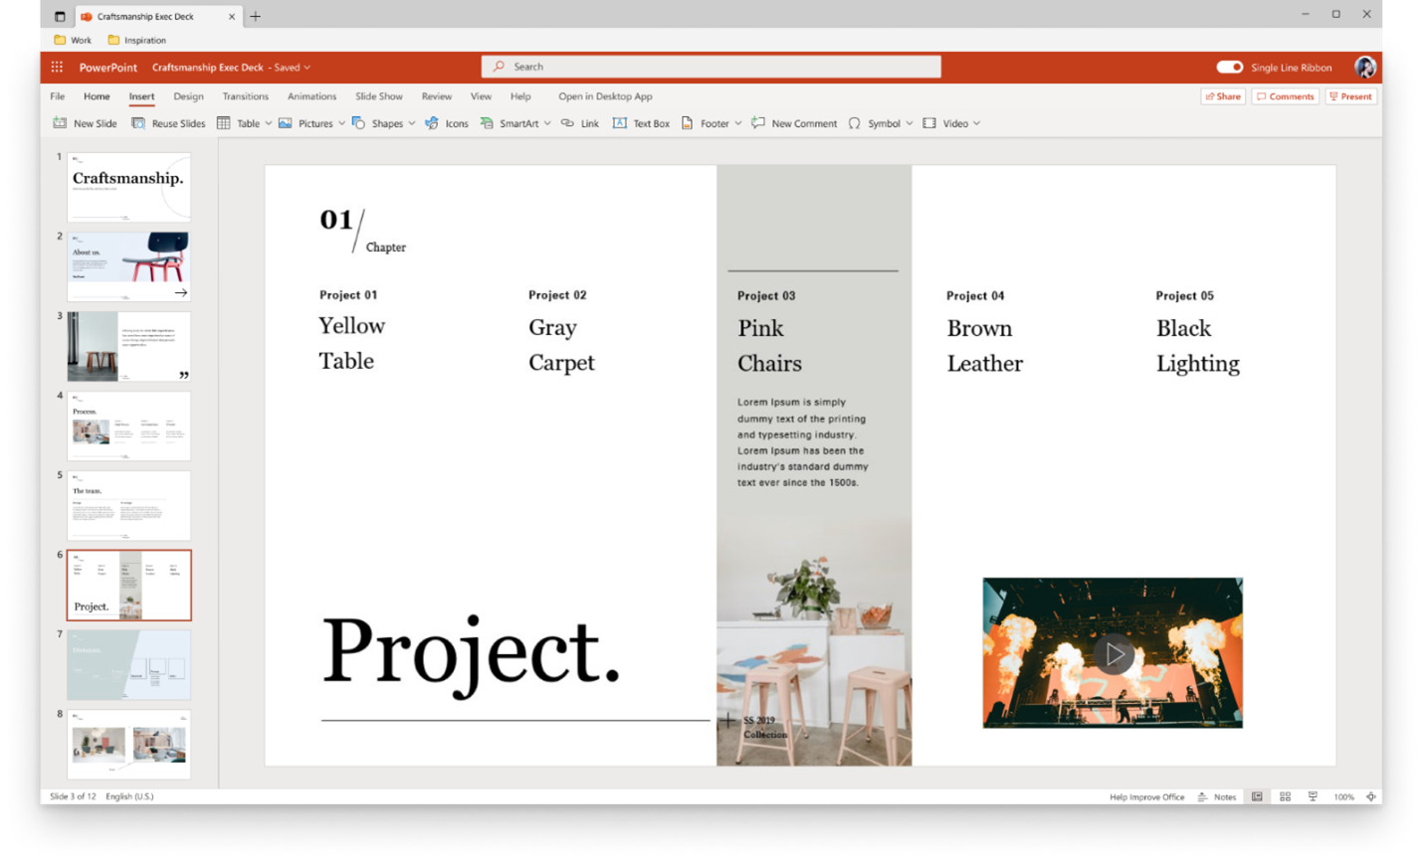
Task: Close the Craftsmanship Exec Deck tab
Action: click(x=232, y=16)
